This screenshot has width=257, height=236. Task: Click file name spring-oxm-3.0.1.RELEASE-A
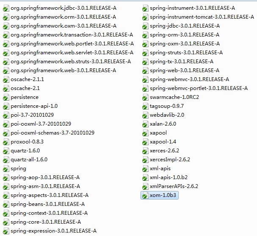pos(185,44)
